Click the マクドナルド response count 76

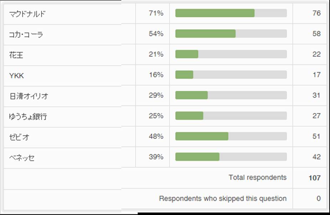(316, 14)
